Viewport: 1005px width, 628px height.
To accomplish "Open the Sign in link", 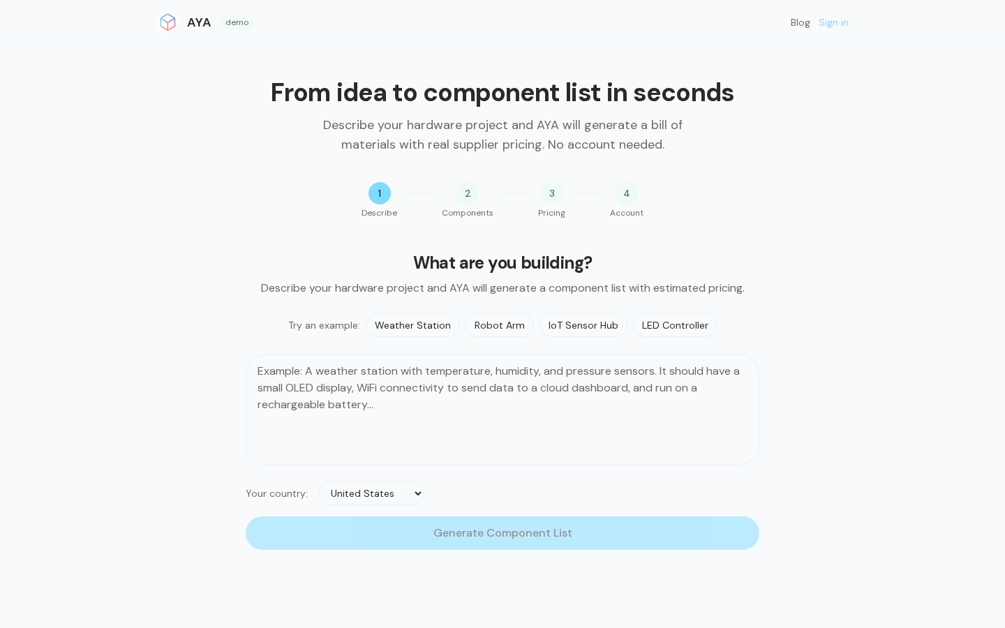I will click(x=833, y=22).
